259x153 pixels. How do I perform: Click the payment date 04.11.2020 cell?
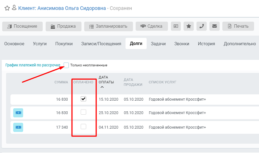[x=108, y=127]
